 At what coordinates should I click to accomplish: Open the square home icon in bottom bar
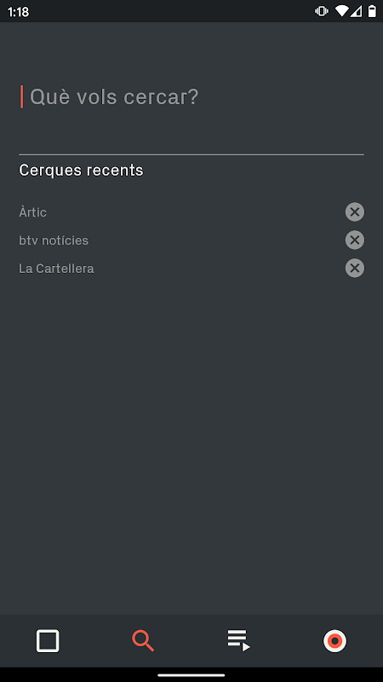tap(48, 641)
